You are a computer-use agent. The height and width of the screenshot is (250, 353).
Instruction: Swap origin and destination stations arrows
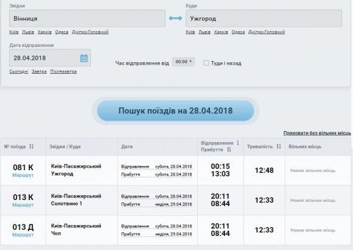click(x=175, y=18)
